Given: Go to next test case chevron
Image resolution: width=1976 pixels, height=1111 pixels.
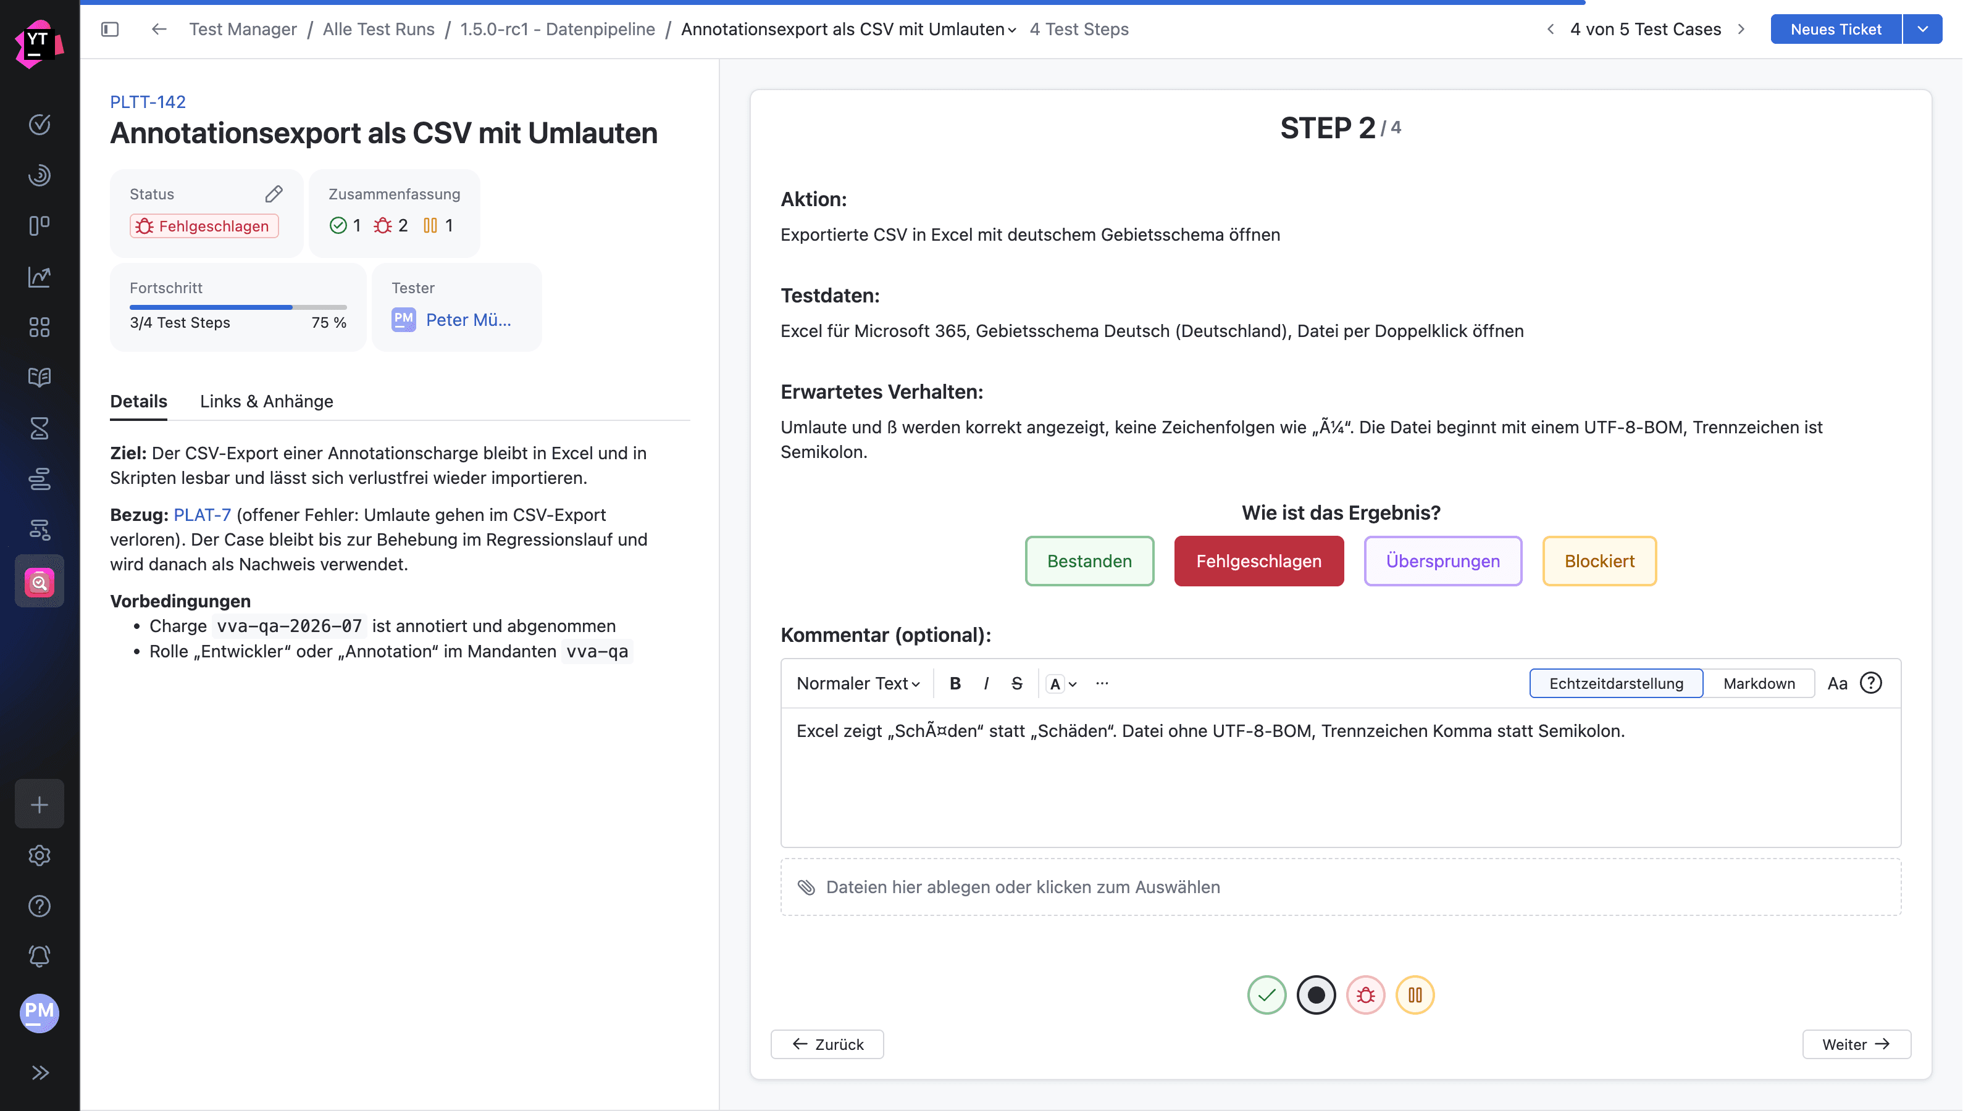Looking at the screenshot, I should click(1741, 29).
